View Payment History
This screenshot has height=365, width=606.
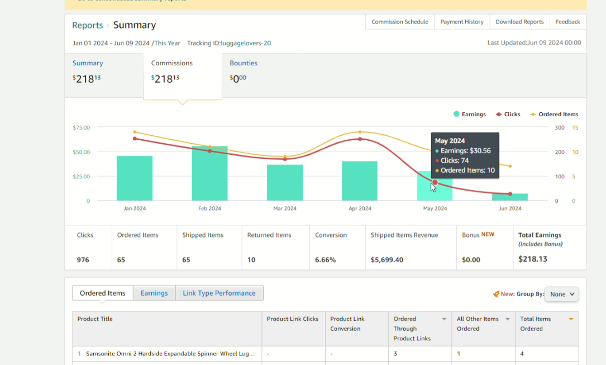pyautogui.click(x=462, y=22)
